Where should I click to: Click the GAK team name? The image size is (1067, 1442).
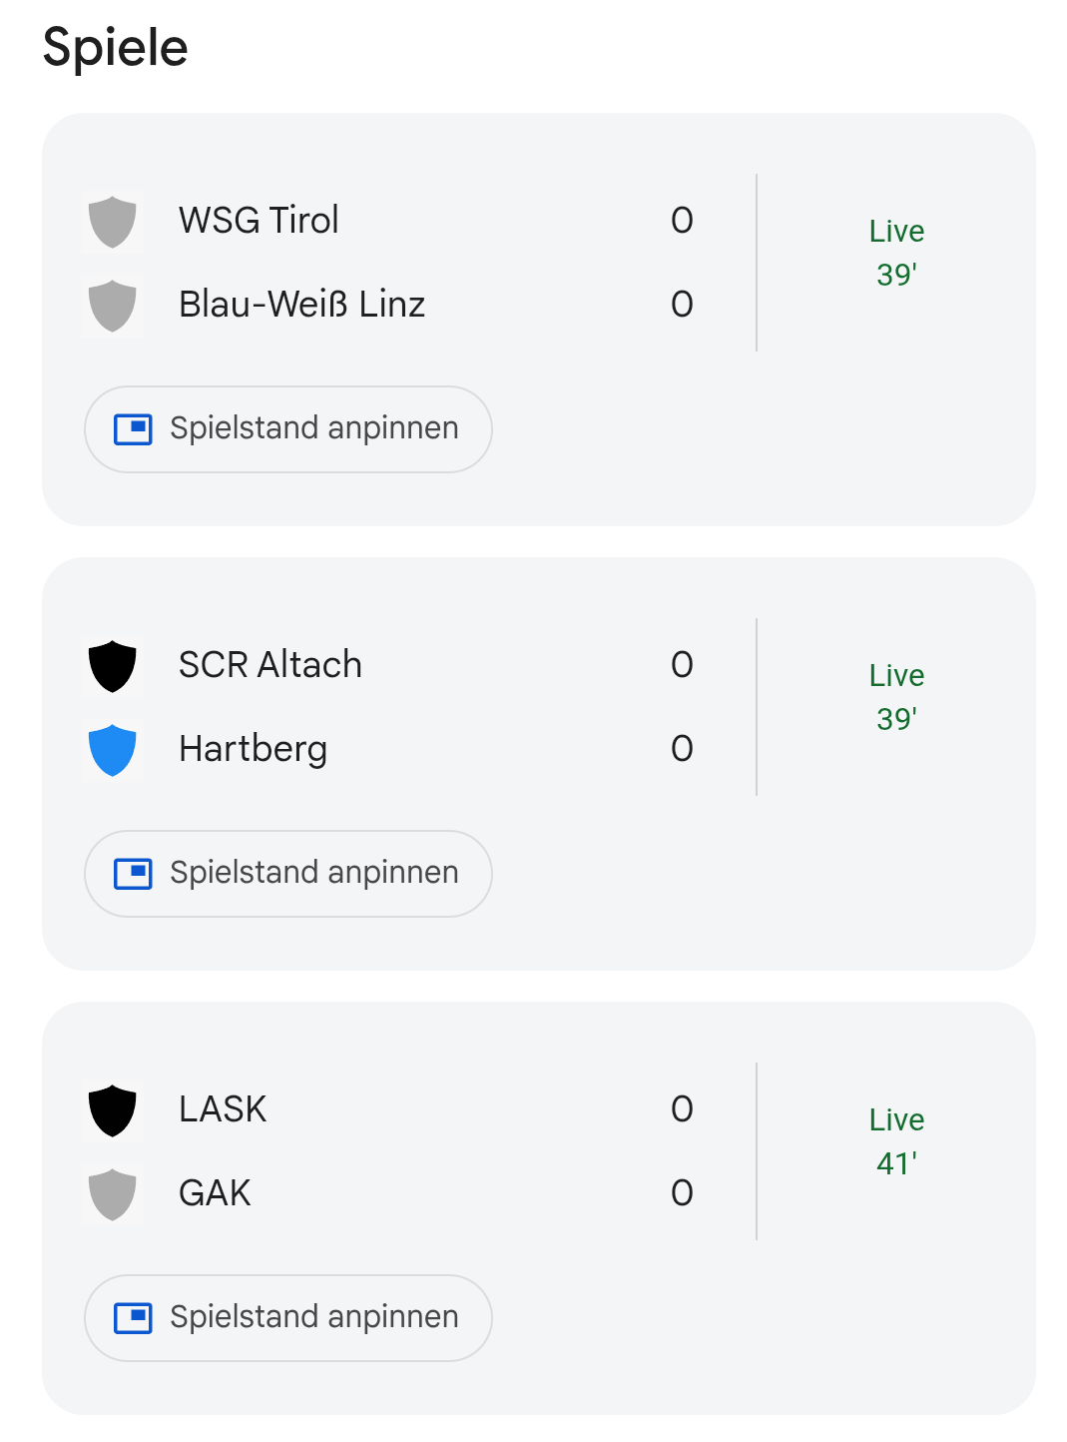[215, 1193]
